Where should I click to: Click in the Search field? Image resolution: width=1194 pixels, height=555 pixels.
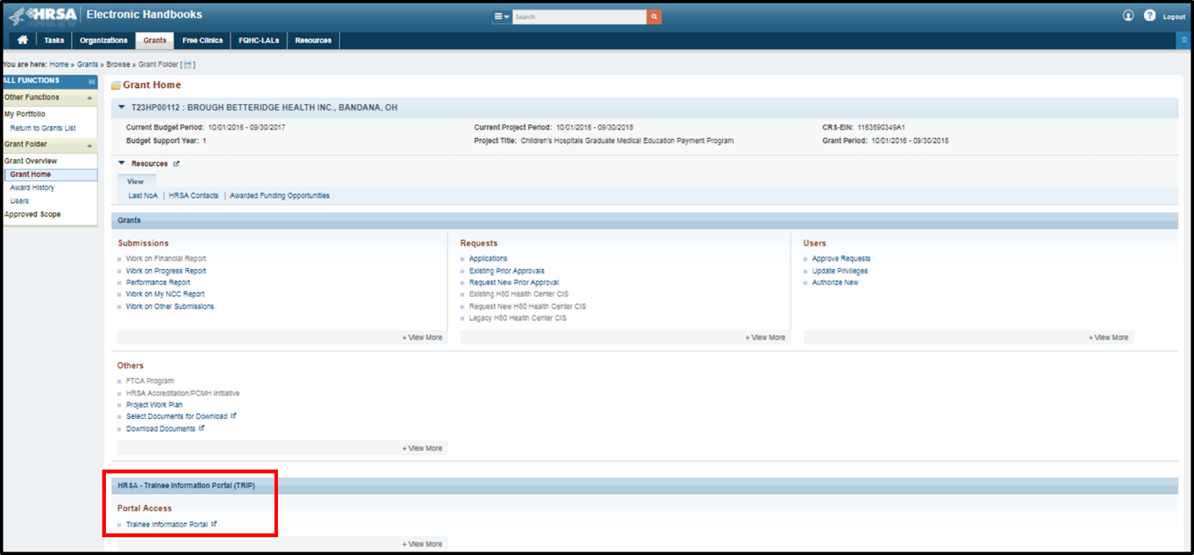point(580,17)
